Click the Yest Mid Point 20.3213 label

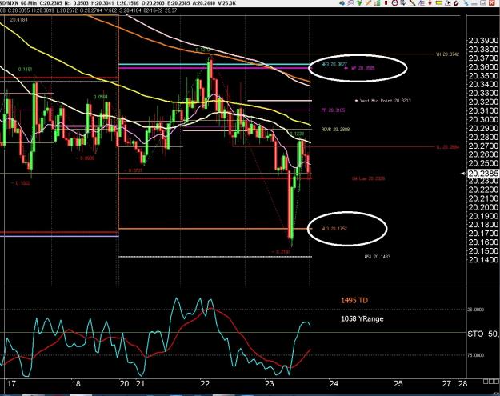[386, 101]
